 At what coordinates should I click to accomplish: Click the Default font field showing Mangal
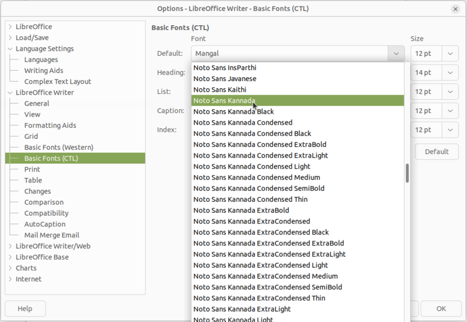click(x=290, y=54)
